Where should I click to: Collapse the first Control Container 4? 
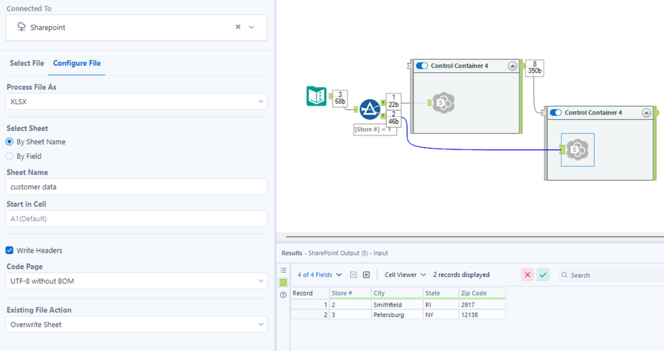pyautogui.click(x=512, y=66)
